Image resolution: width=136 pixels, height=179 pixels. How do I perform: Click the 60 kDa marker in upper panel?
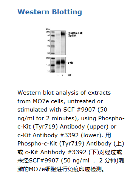tap(48, 53)
